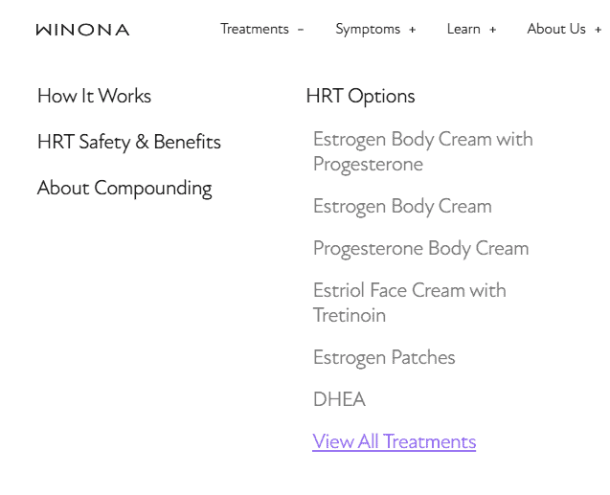Image resolution: width=610 pixels, height=495 pixels.
Task: Choose Estriol Face Cream with Tretinoin
Action: pos(409,303)
